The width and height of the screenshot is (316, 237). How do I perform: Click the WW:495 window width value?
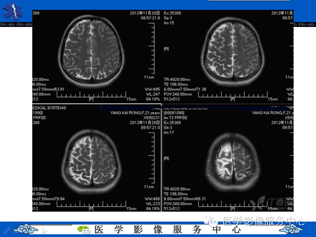[152, 90]
